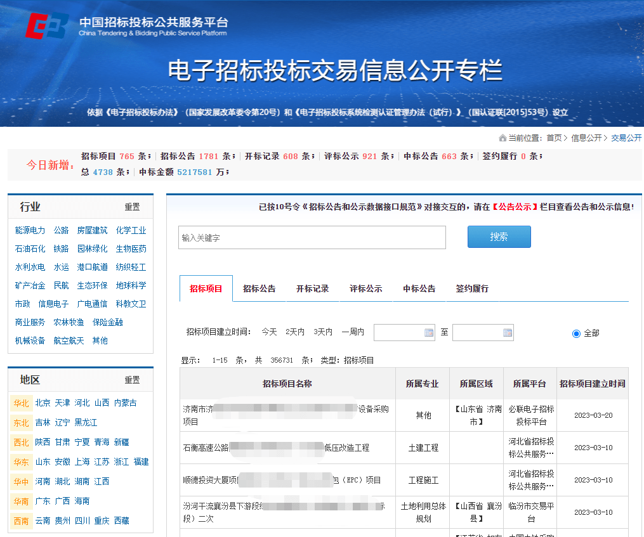The height and width of the screenshot is (537, 644).
Task: Select 能源电力 industry
Action: (x=30, y=230)
